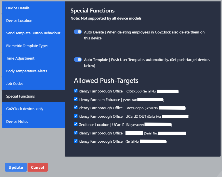Uncheck the Geofence Location UCard2 IN checkbox

(76, 124)
